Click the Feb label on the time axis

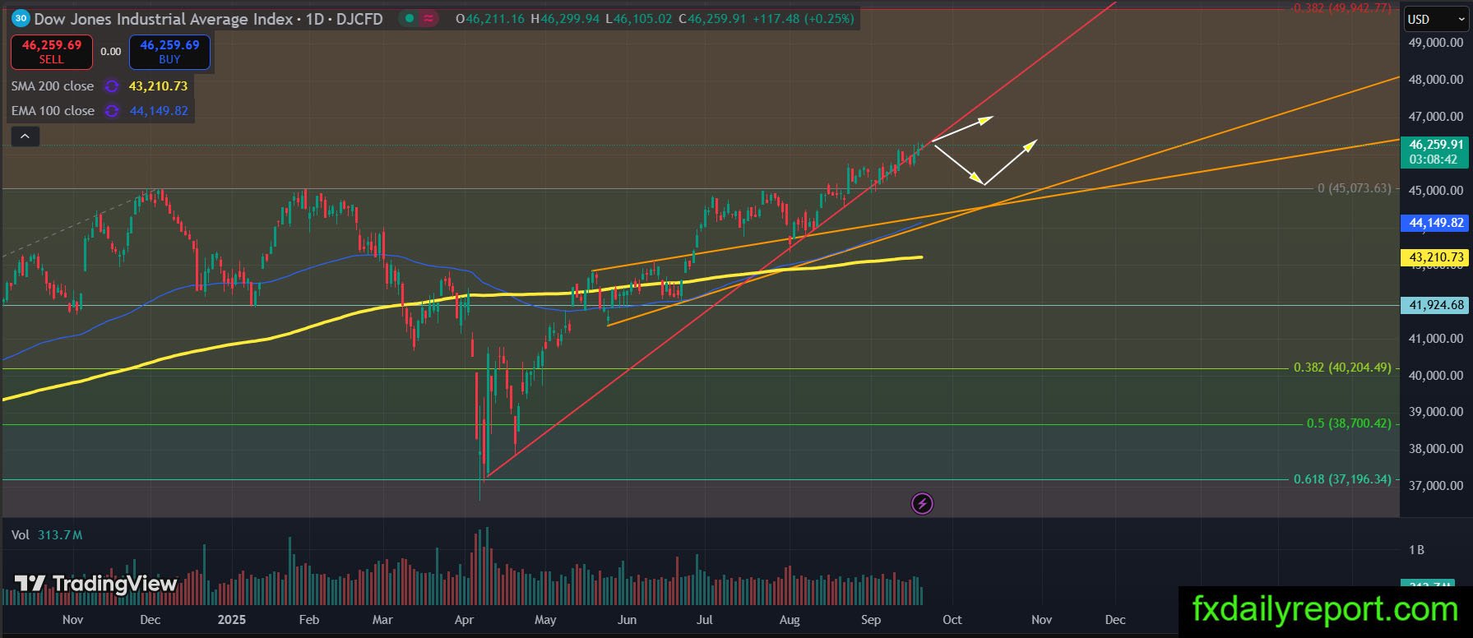[x=308, y=620]
